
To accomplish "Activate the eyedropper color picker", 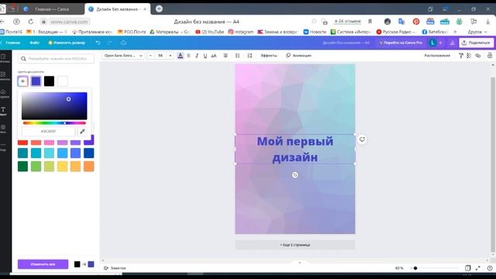I will tap(83, 131).
